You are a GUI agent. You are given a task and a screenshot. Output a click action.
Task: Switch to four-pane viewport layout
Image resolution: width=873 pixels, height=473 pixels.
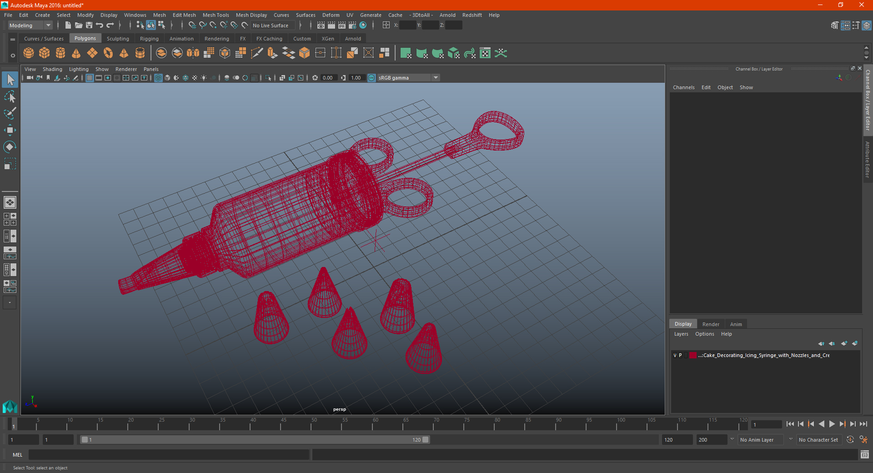(10, 219)
